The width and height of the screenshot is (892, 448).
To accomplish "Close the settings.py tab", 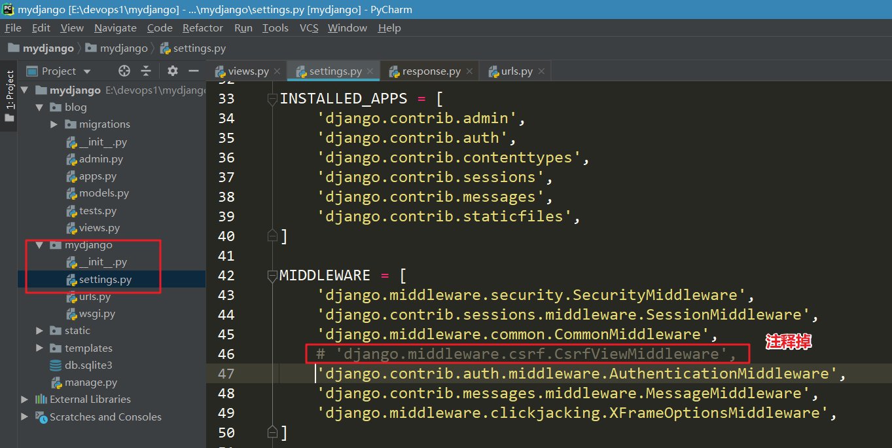I will [371, 71].
